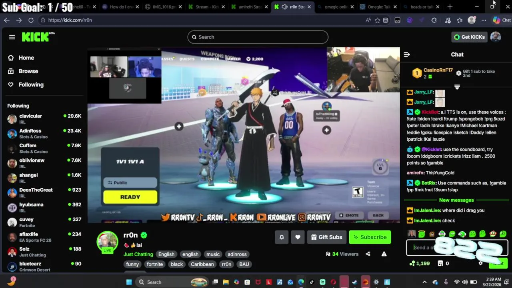The height and width of the screenshot is (288, 512).
Task: Click the verified badge next to rr0n
Action: (144, 235)
